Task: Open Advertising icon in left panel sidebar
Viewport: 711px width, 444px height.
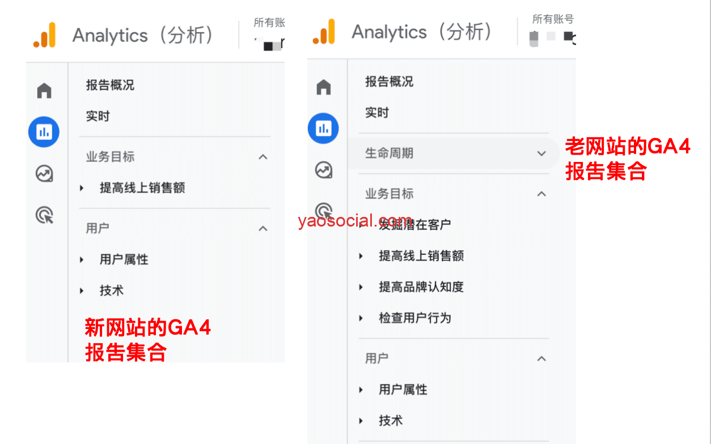Action: click(x=44, y=215)
